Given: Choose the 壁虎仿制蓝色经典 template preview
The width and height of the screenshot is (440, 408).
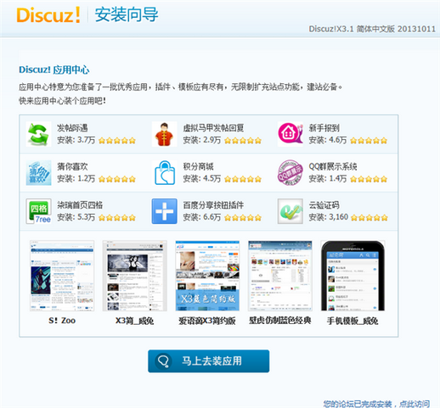Looking at the screenshot, I should coord(280,276).
